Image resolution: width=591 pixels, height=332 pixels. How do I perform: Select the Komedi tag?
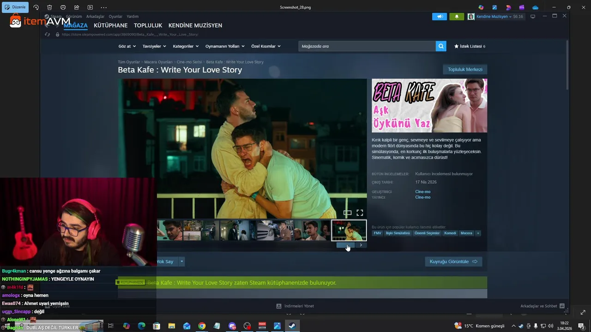(450, 233)
